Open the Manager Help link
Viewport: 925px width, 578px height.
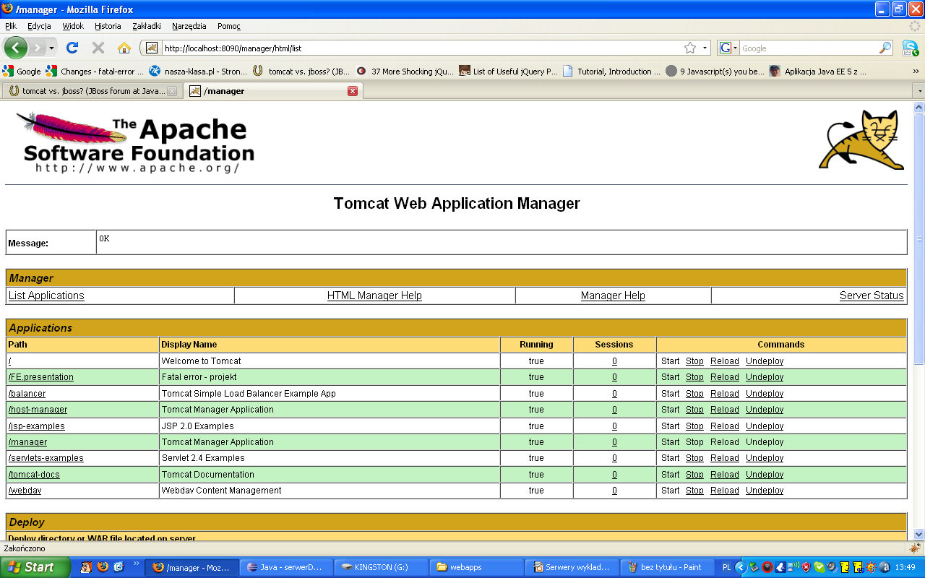(x=613, y=296)
